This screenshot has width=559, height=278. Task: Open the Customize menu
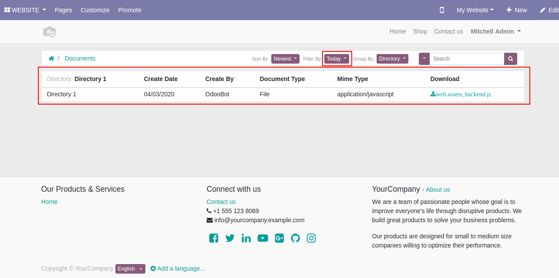95,10
